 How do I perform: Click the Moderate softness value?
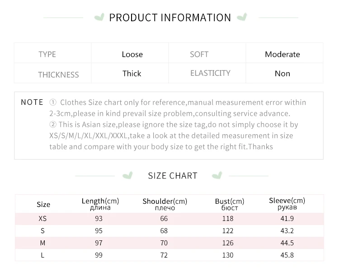(282, 54)
